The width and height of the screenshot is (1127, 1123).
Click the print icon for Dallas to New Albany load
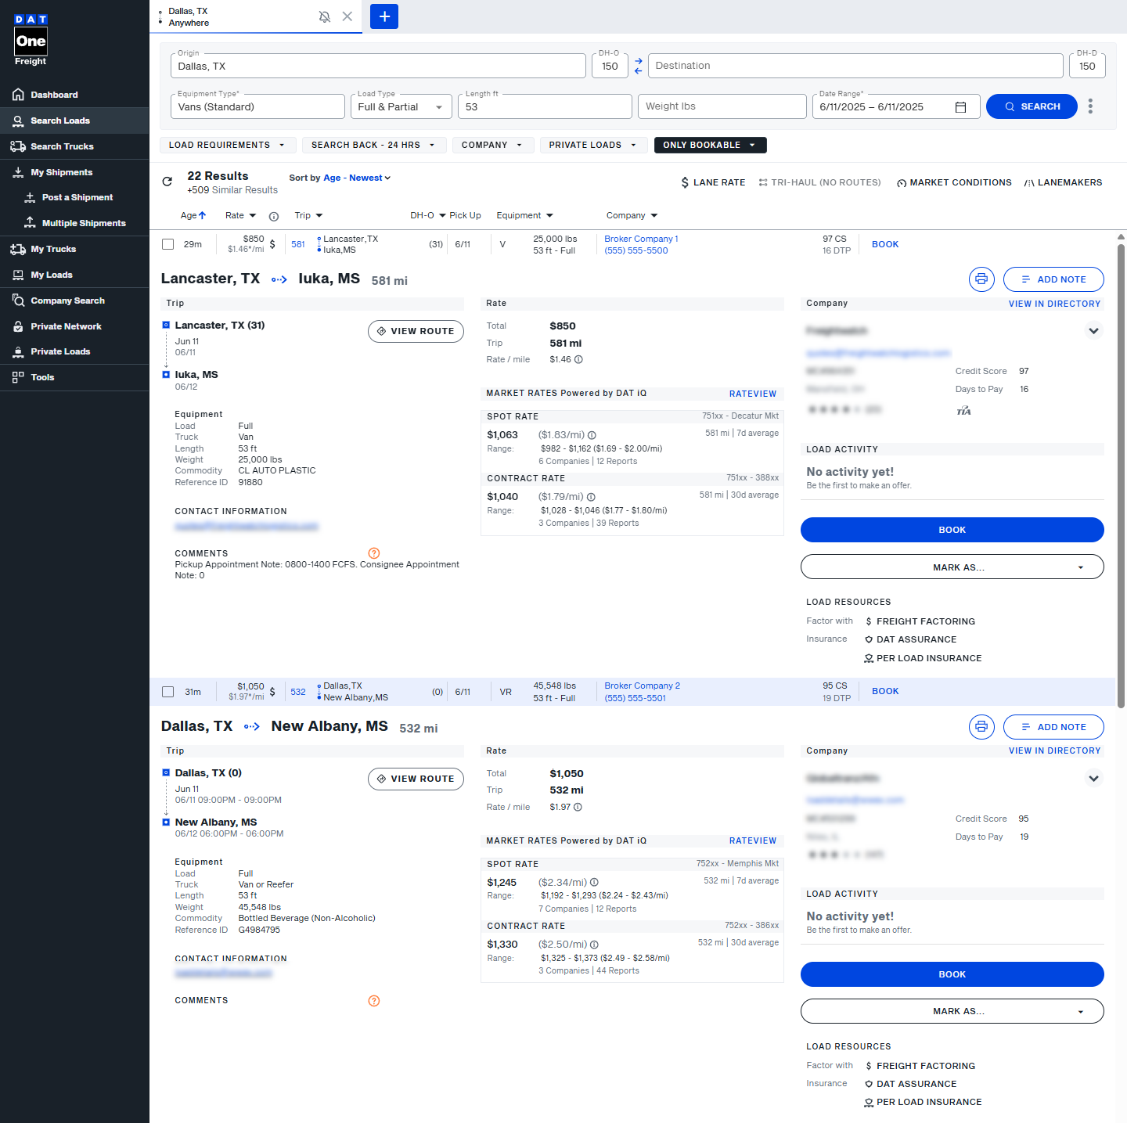981,727
